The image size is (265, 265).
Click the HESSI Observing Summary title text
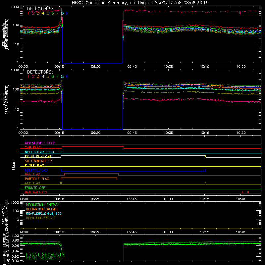pos(140,3)
